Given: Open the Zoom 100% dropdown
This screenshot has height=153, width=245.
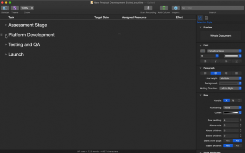Looking at the screenshot, I should (x=27, y=8).
